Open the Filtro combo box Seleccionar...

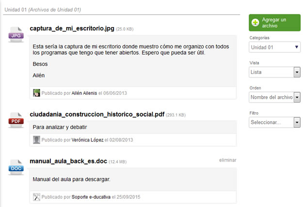tap(274, 122)
